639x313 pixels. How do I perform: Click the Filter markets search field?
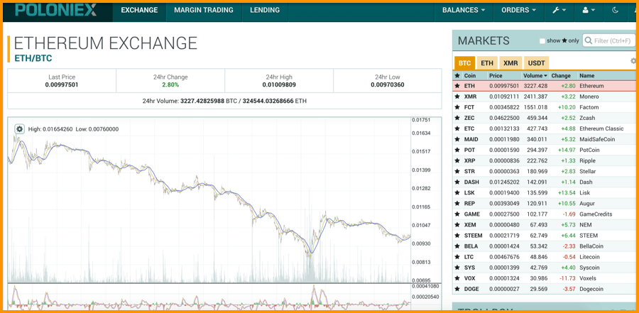click(x=609, y=40)
